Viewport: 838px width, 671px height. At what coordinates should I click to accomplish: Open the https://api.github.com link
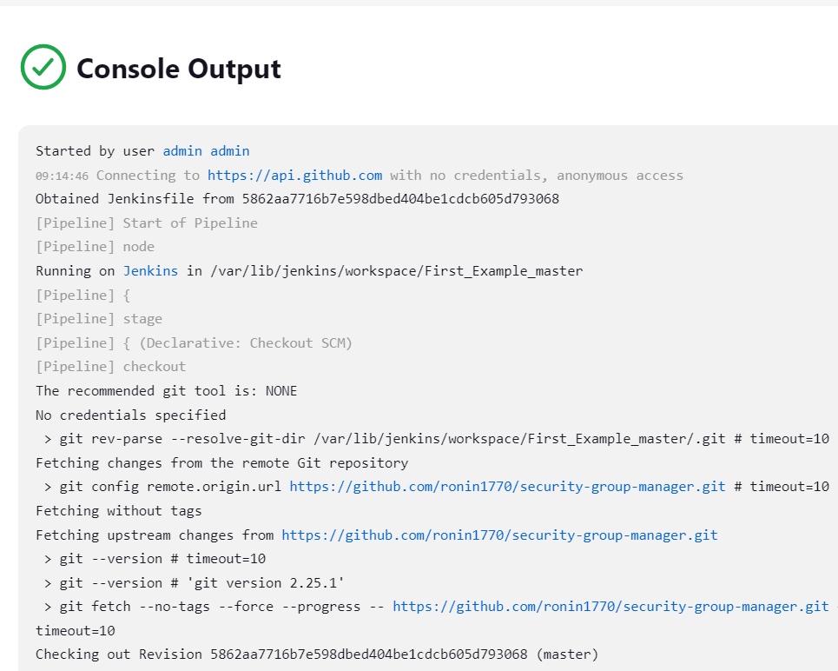(294, 176)
